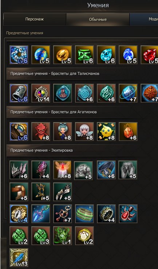
Task: Select the glowing yellow stone Lv2 icon
Action: [x=84, y=236]
